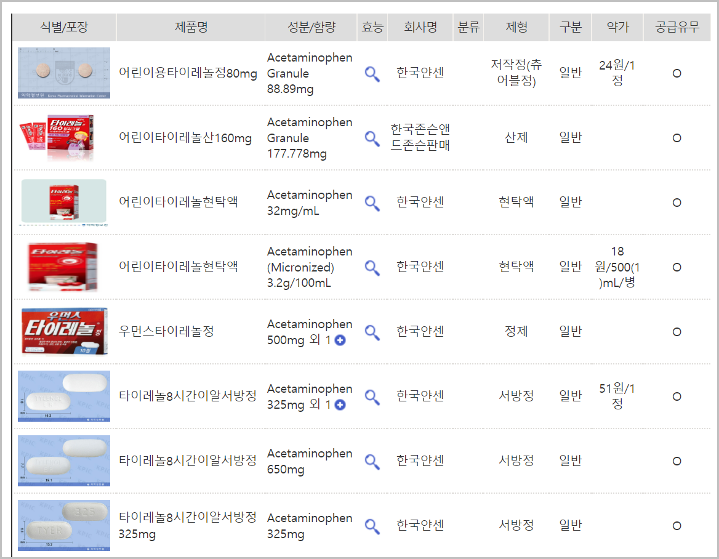Click magnifier in 32mg/mL 현탁액 row
Image resolution: width=719 pixels, height=559 pixels.
pos(372,203)
